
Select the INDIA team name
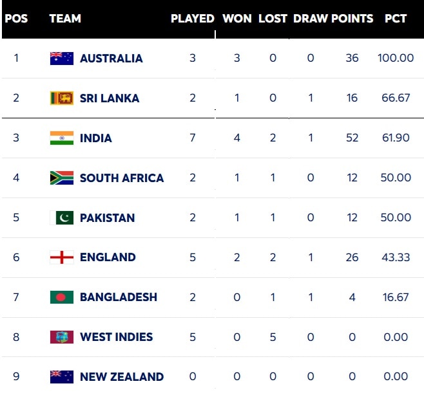pos(95,138)
